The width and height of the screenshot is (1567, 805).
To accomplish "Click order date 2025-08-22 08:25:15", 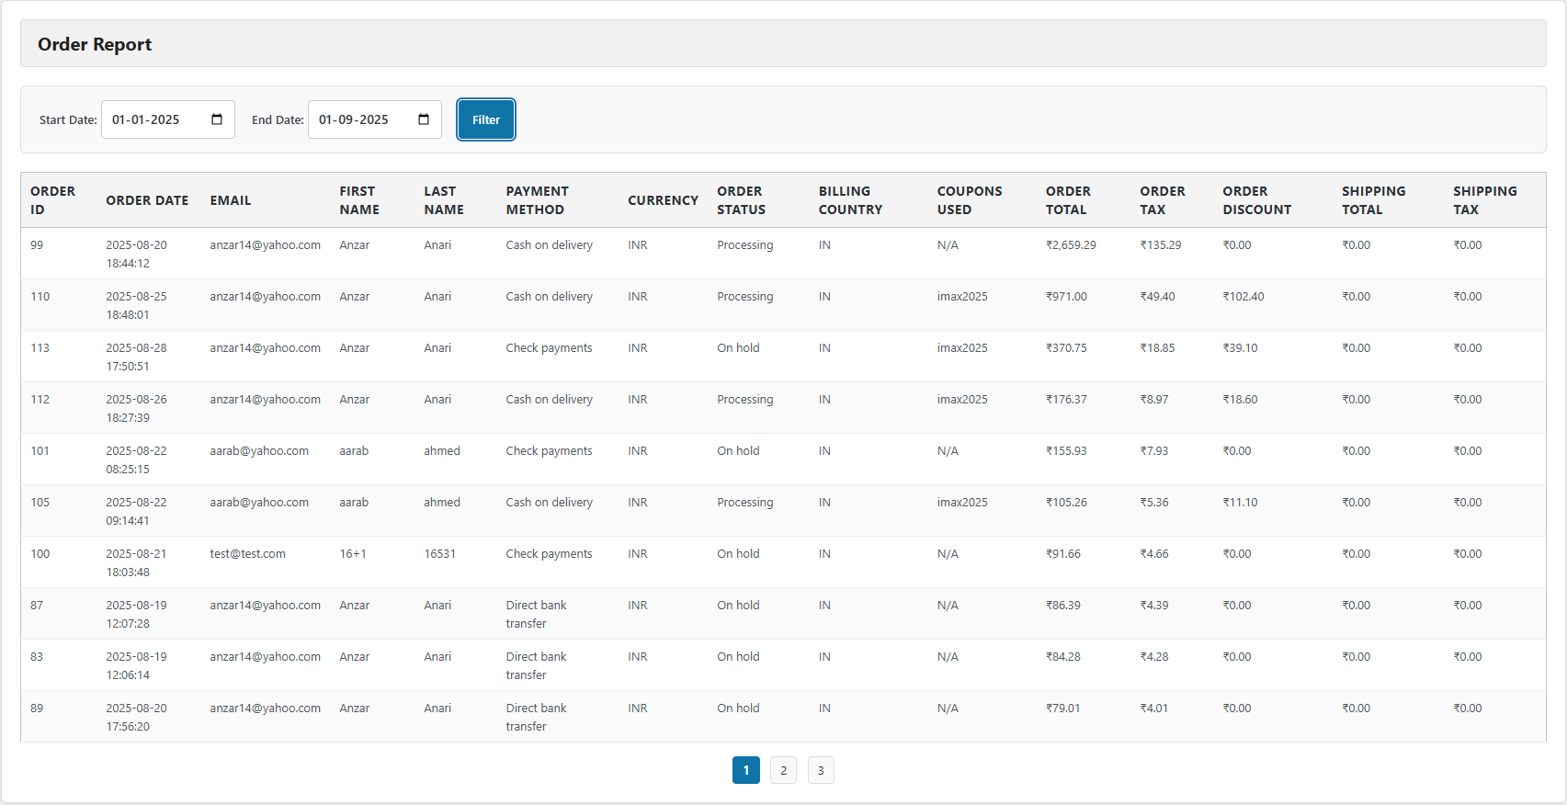I will 136,460.
